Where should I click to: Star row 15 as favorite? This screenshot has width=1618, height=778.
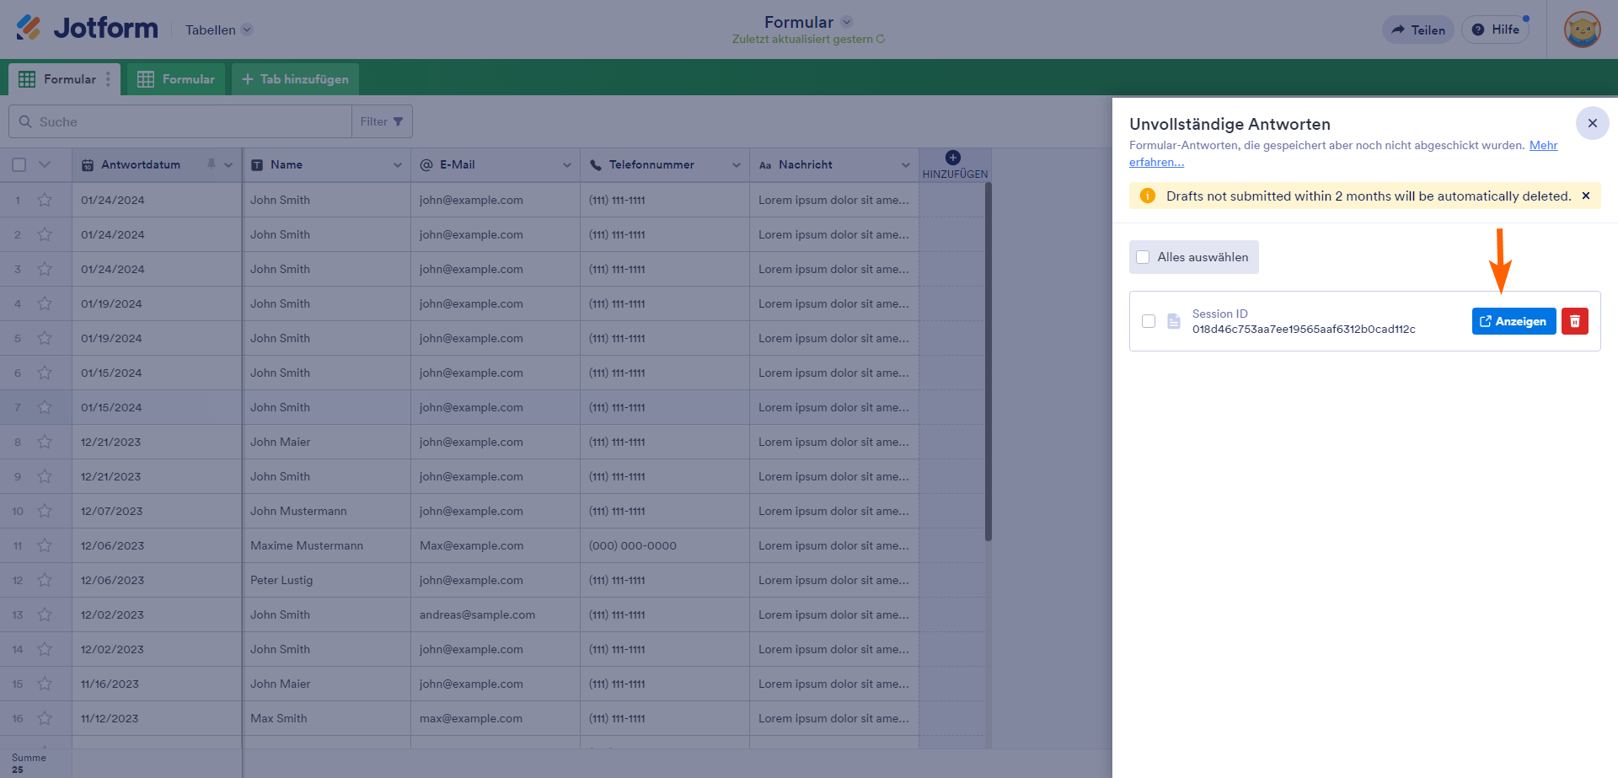[x=45, y=684]
